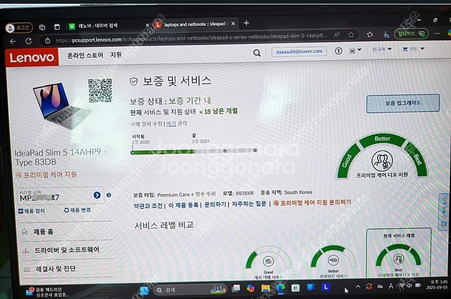451x299 pixels.
Task: Click the Good service level gauge icon
Action: tap(269, 261)
